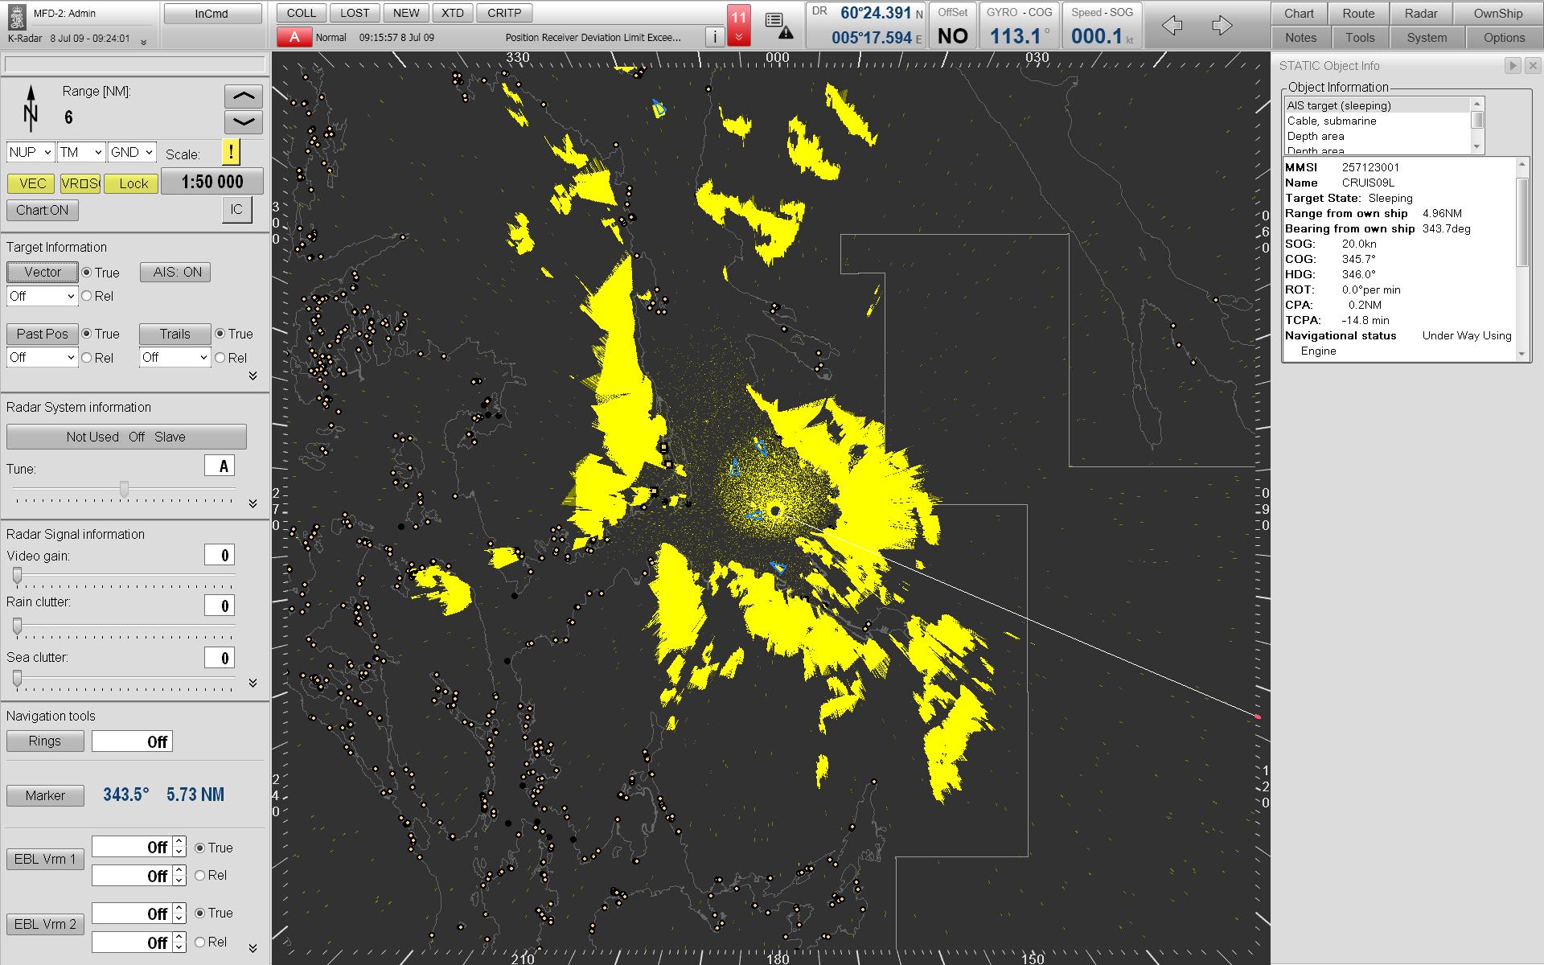Screen dimensions: 1544x965
Task: Open the alarm list warning icon
Action: (x=778, y=25)
